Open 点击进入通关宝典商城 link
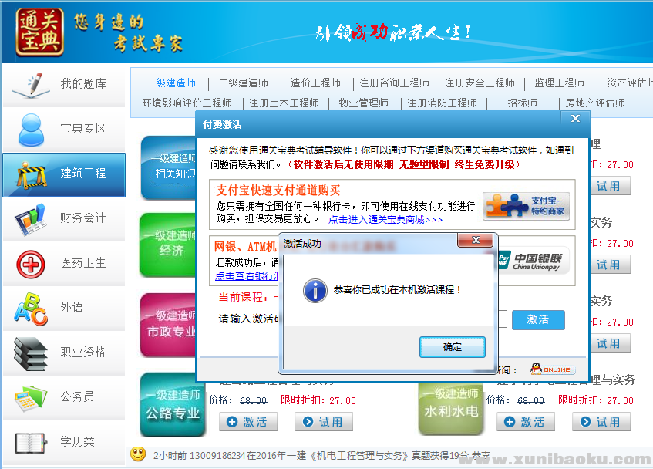The height and width of the screenshot is (469, 653). coord(385,220)
